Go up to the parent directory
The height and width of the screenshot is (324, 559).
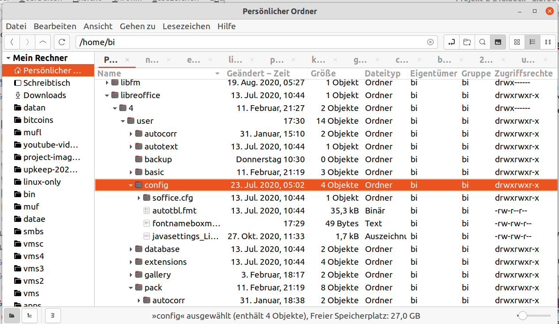tap(42, 42)
